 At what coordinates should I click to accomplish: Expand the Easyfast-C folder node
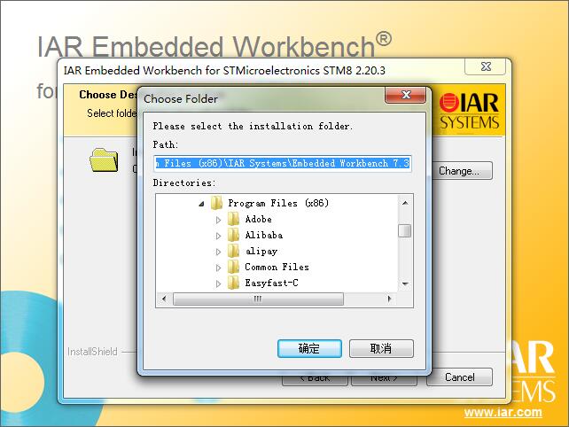pos(218,283)
